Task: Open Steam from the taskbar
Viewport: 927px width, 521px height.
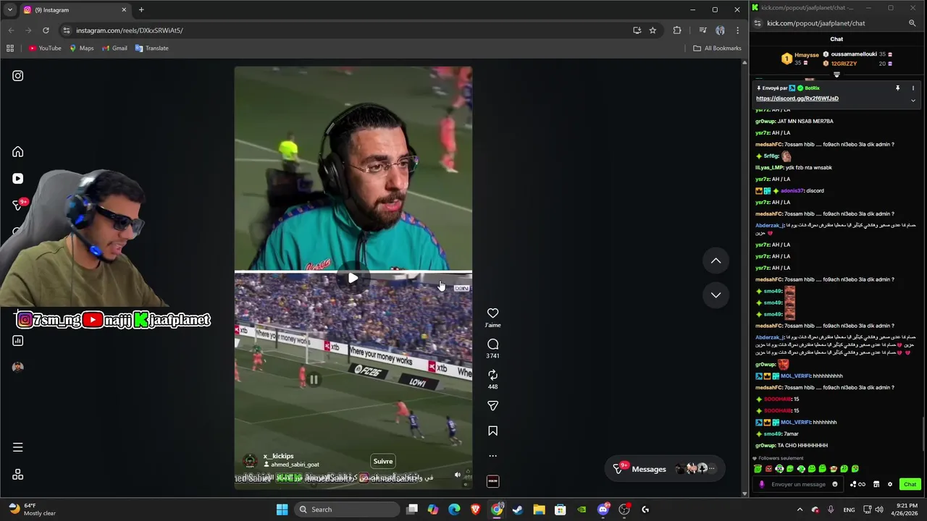Action: point(518,509)
